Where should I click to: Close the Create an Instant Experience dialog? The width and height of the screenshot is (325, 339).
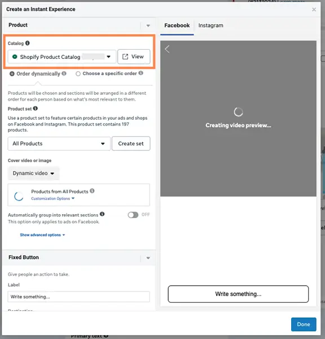314,10
